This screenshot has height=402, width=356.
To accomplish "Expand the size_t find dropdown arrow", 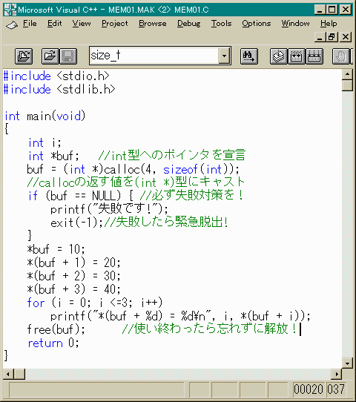I will pos(224,56).
